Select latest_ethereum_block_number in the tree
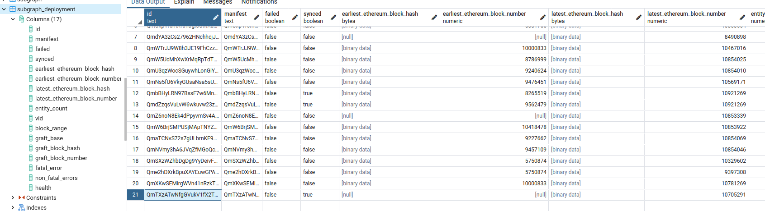The width and height of the screenshot is (765, 211). pyautogui.click(x=76, y=98)
